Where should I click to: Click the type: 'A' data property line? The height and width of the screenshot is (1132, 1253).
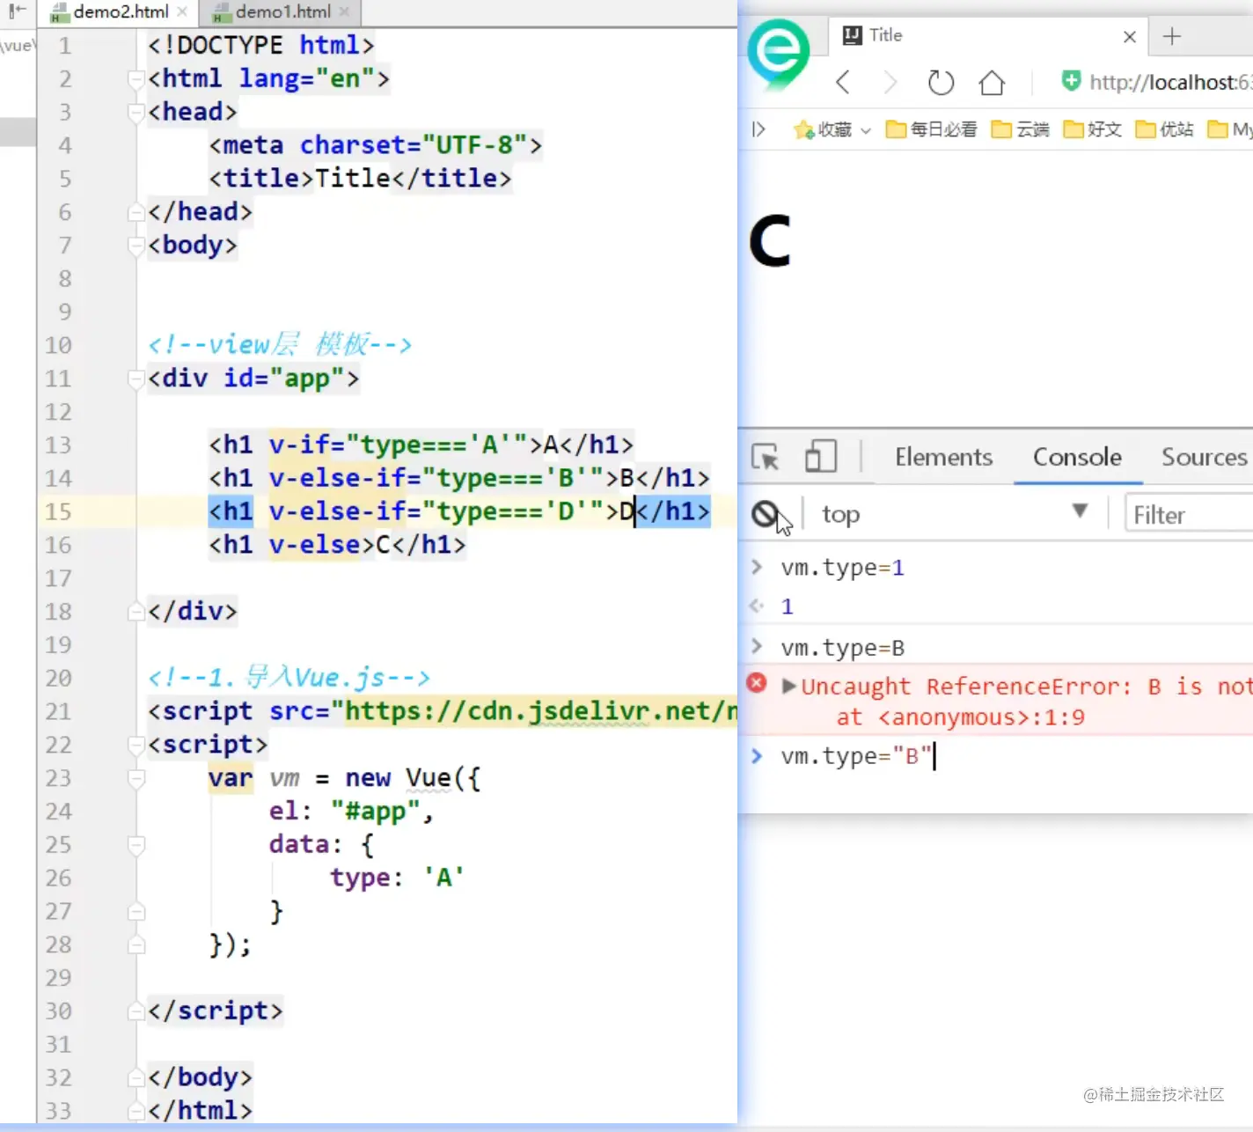(x=397, y=878)
